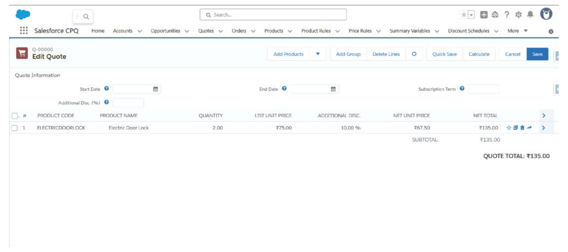Screen dimensions: 568x252
Task: Open the Orders tab
Action: pos(239,31)
